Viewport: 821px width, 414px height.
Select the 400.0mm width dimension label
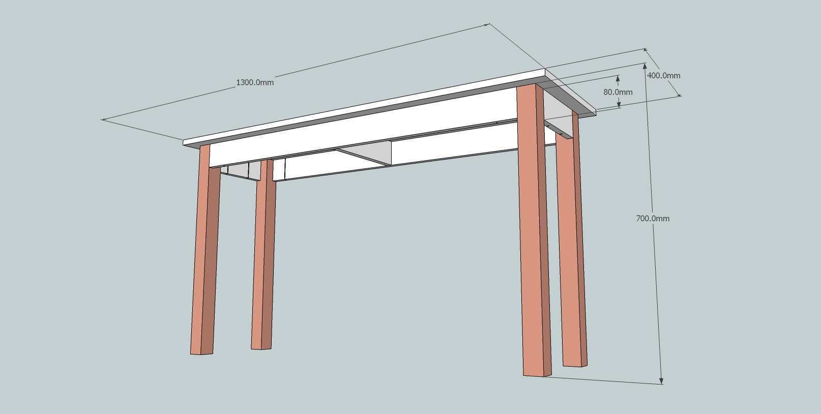[664, 75]
